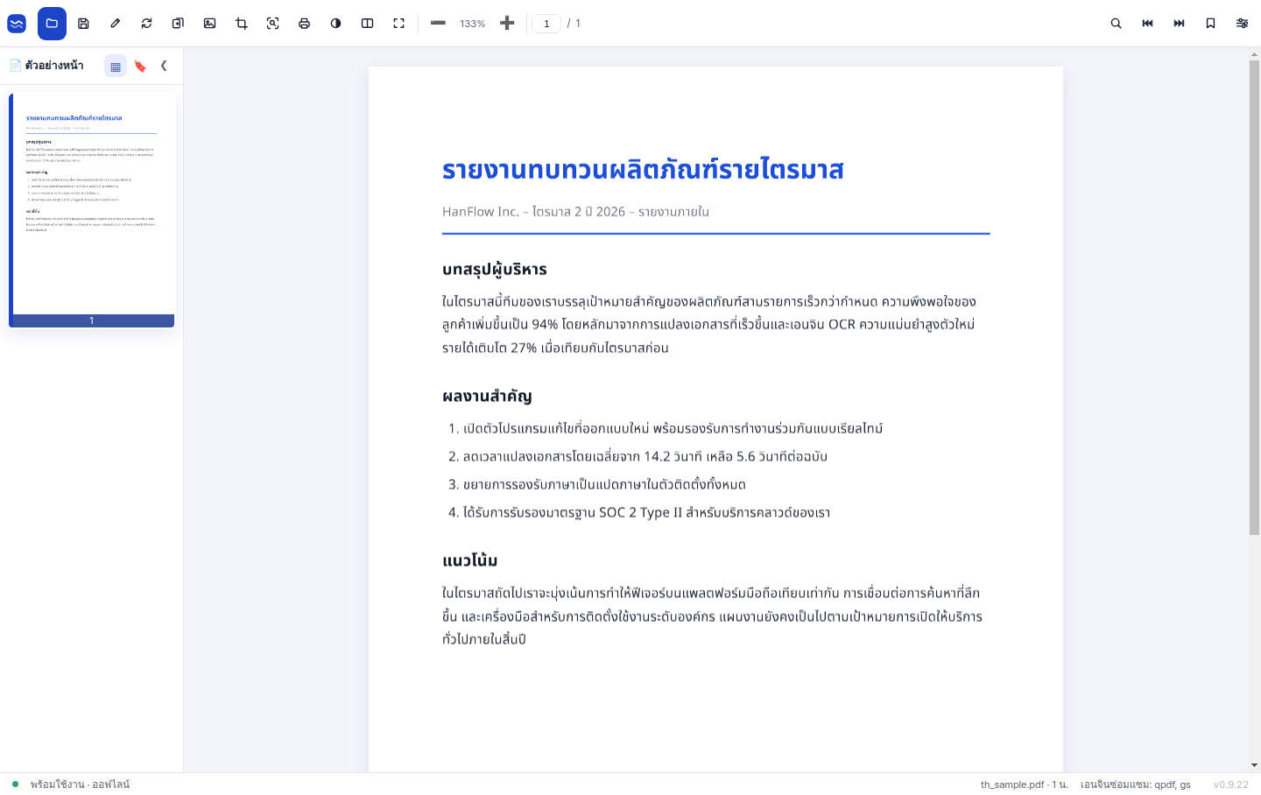
Task: Click the blue title รายงานทบทวนผลิตภัณฑ์รายไตรมาส
Action: pos(643,169)
